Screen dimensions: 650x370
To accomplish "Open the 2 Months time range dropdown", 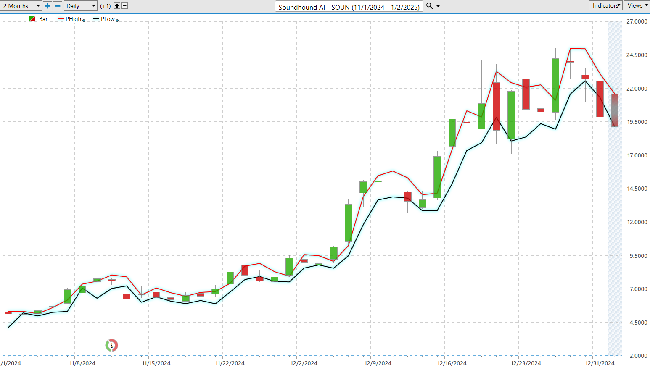I will coord(21,6).
